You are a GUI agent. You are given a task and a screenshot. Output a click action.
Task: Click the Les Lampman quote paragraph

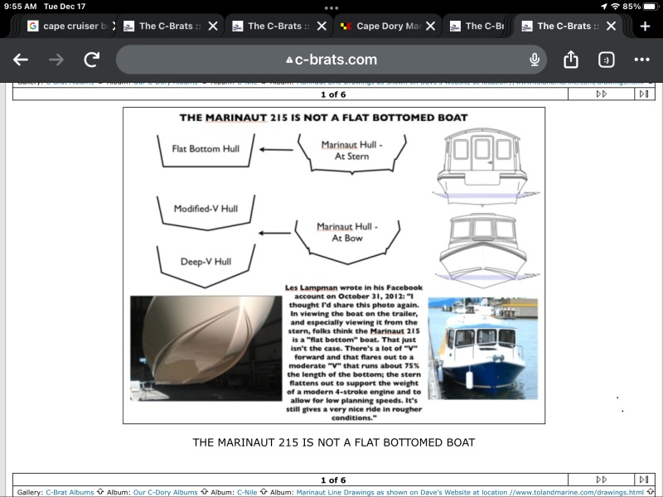pos(354,353)
